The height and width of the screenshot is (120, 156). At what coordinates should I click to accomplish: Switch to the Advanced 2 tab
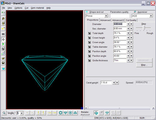(x=118, y=20)
